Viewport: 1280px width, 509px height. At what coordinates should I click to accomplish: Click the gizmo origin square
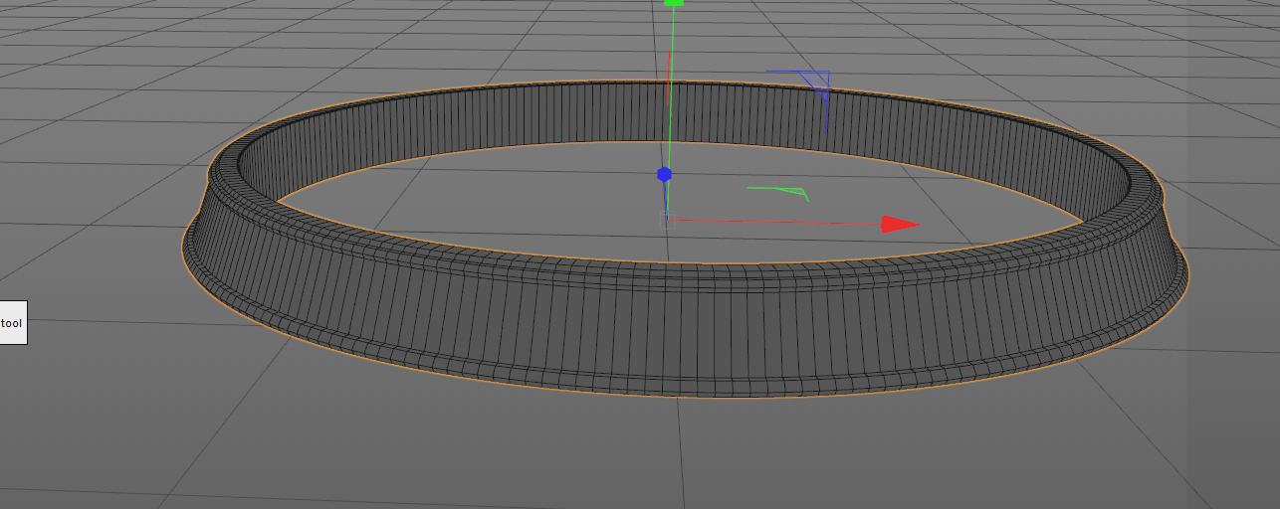pos(669,221)
